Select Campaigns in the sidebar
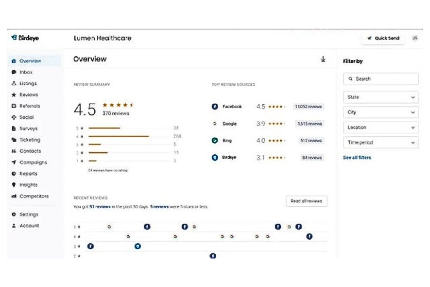Image resolution: width=430 pixels, height=287 pixels. (33, 162)
